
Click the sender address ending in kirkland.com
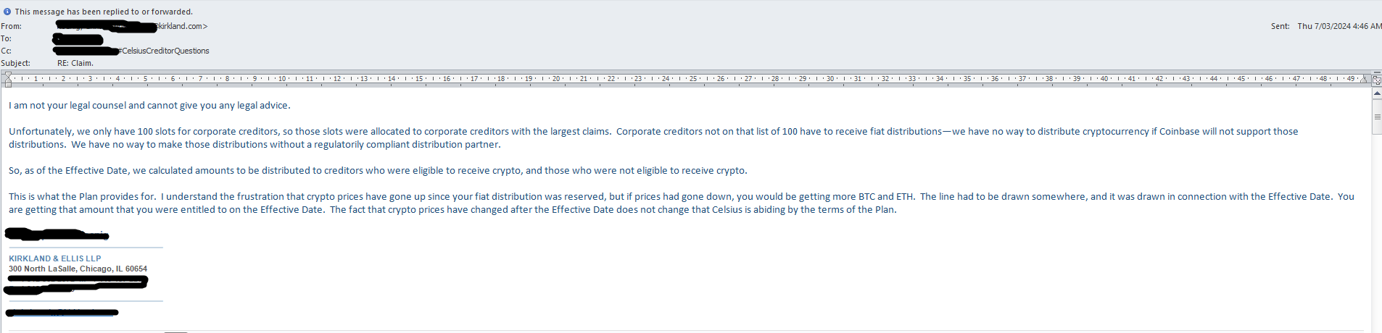(132, 26)
